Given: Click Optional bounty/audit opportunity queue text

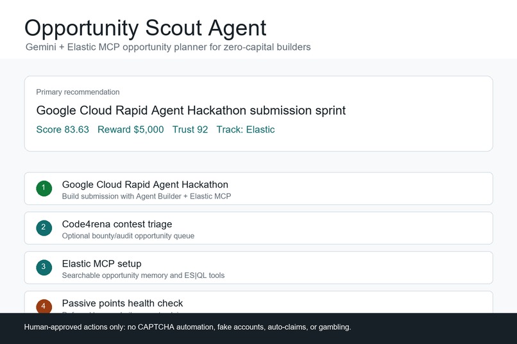Looking at the screenshot, I should (128, 236).
